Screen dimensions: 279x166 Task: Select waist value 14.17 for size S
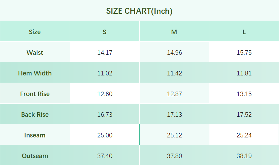105,53
